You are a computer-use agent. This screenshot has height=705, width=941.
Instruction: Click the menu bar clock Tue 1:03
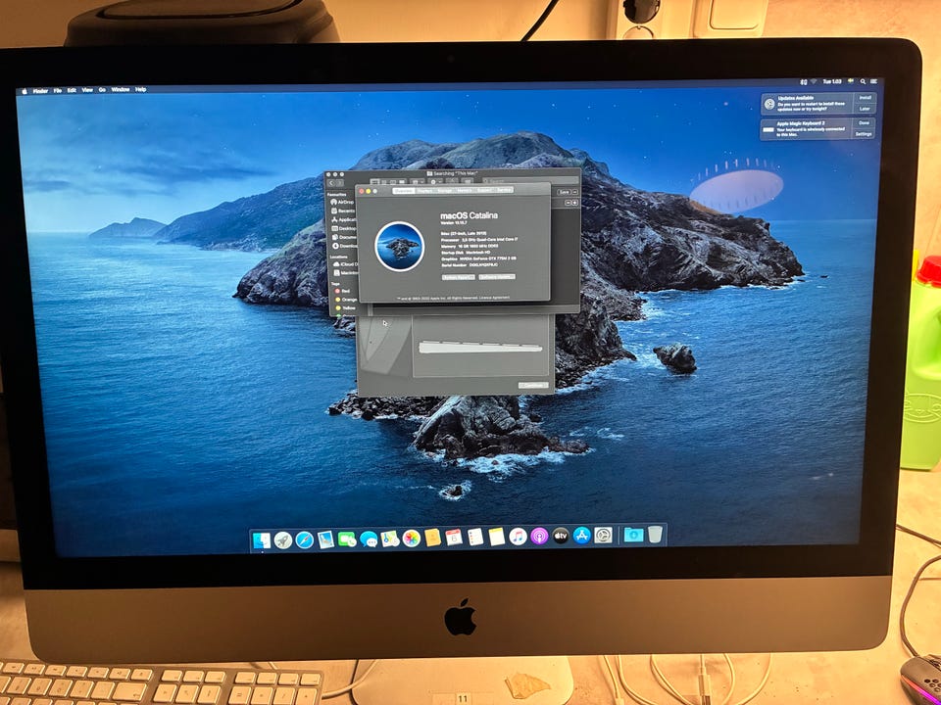[x=832, y=81]
